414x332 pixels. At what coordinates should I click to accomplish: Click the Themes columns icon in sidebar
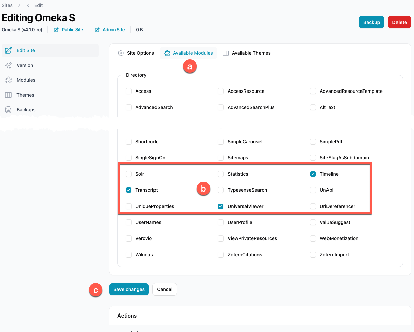click(x=8, y=95)
